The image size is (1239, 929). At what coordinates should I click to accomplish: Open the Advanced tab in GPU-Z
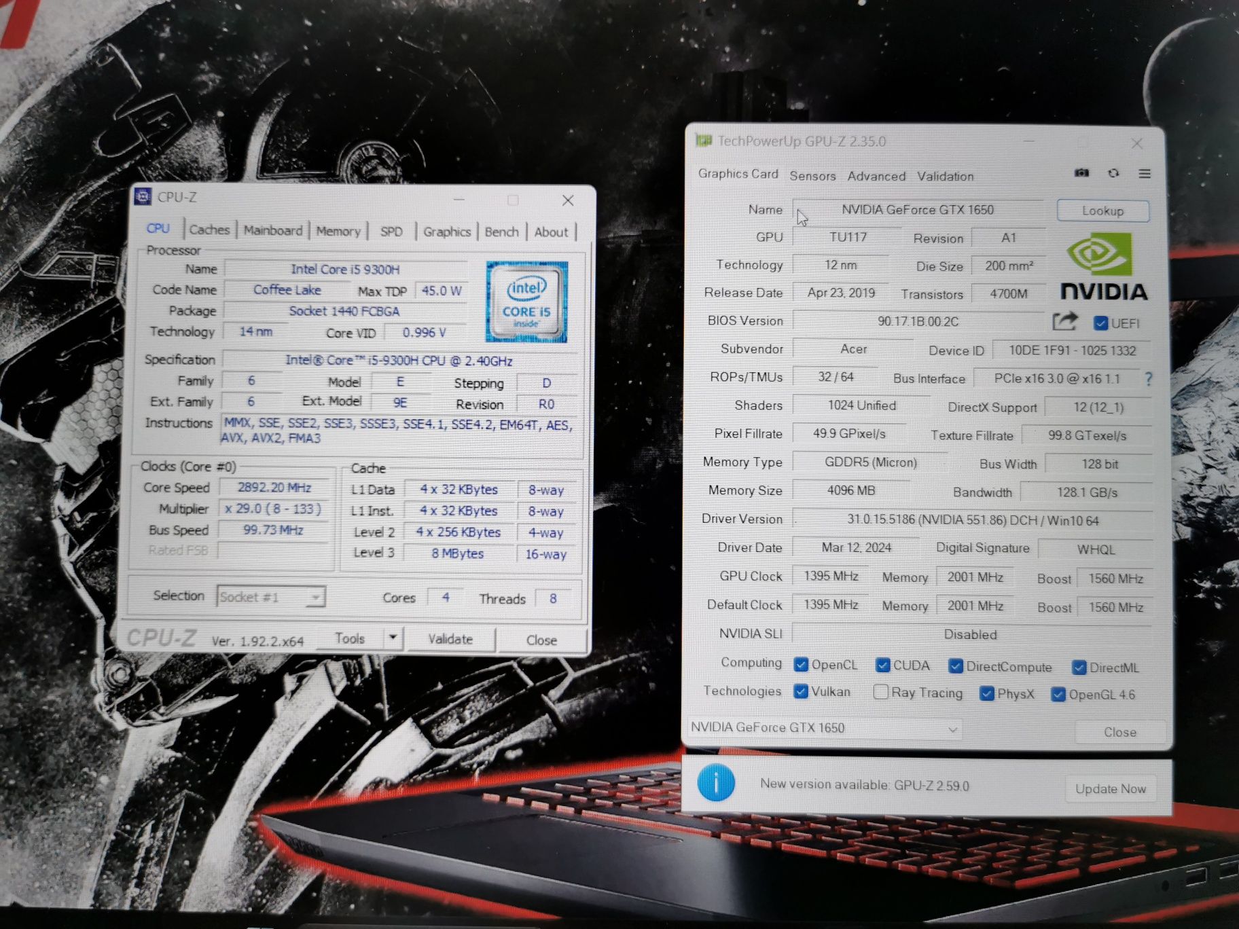(x=876, y=177)
